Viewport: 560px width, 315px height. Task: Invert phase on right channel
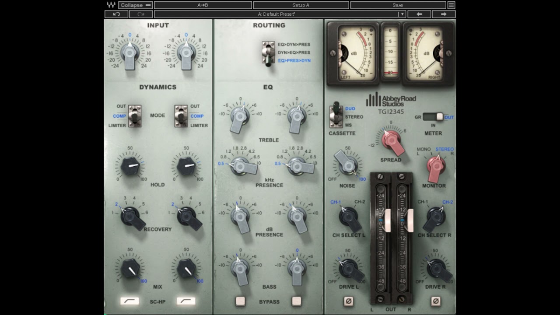coord(436,301)
